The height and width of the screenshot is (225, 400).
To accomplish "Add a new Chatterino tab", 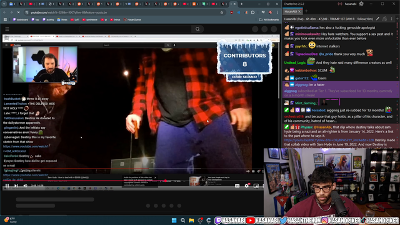I will pyautogui.click(x=306, y=11).
